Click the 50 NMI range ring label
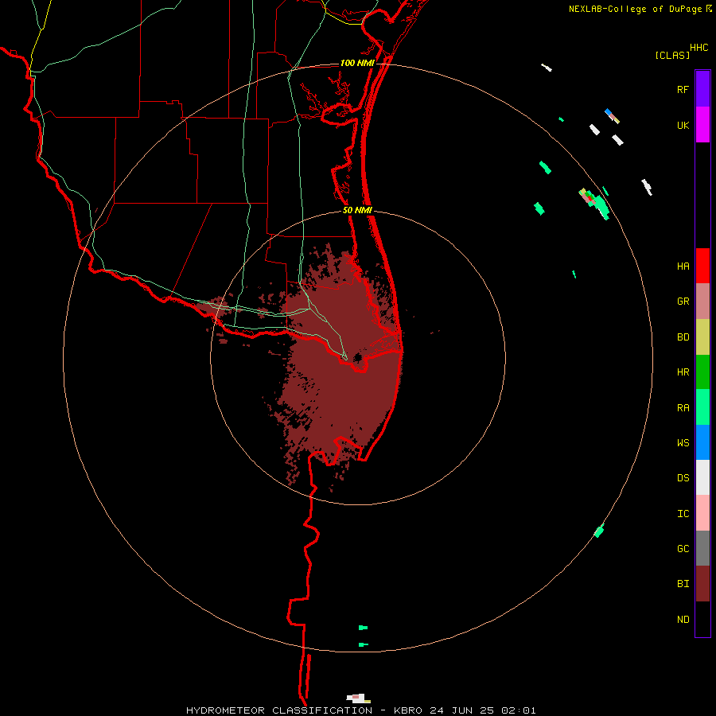The image size is (716, 716). (357, 211)
